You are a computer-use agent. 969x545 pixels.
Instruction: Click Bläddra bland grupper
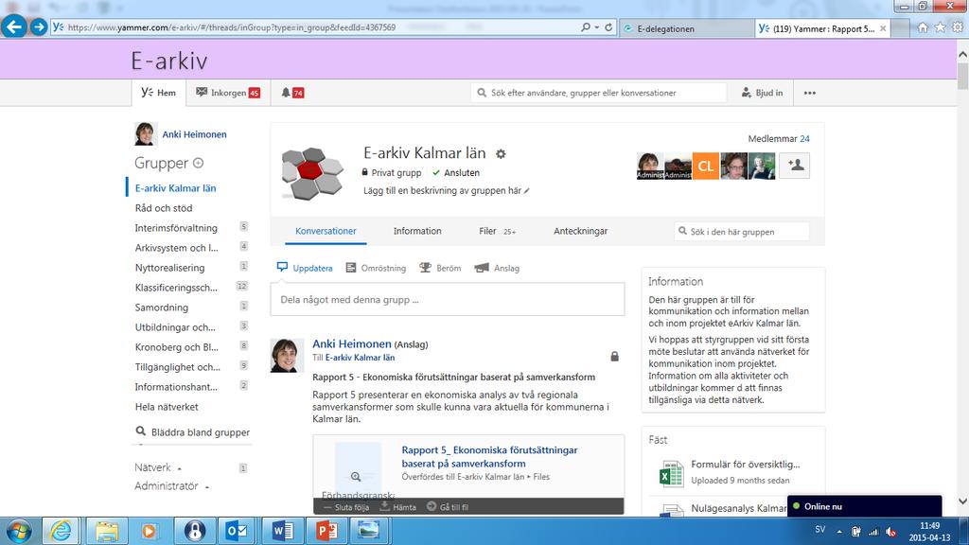193,431
